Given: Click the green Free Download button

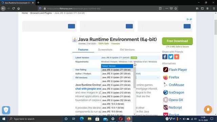Looking at the screenshot, I should 177,41.
